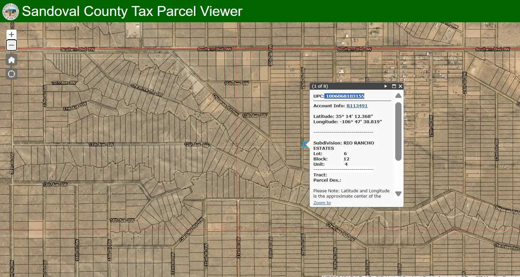Click the Cheyenne Rd SW map label
This screenshot has height=277, width=520.
point(147,90)
